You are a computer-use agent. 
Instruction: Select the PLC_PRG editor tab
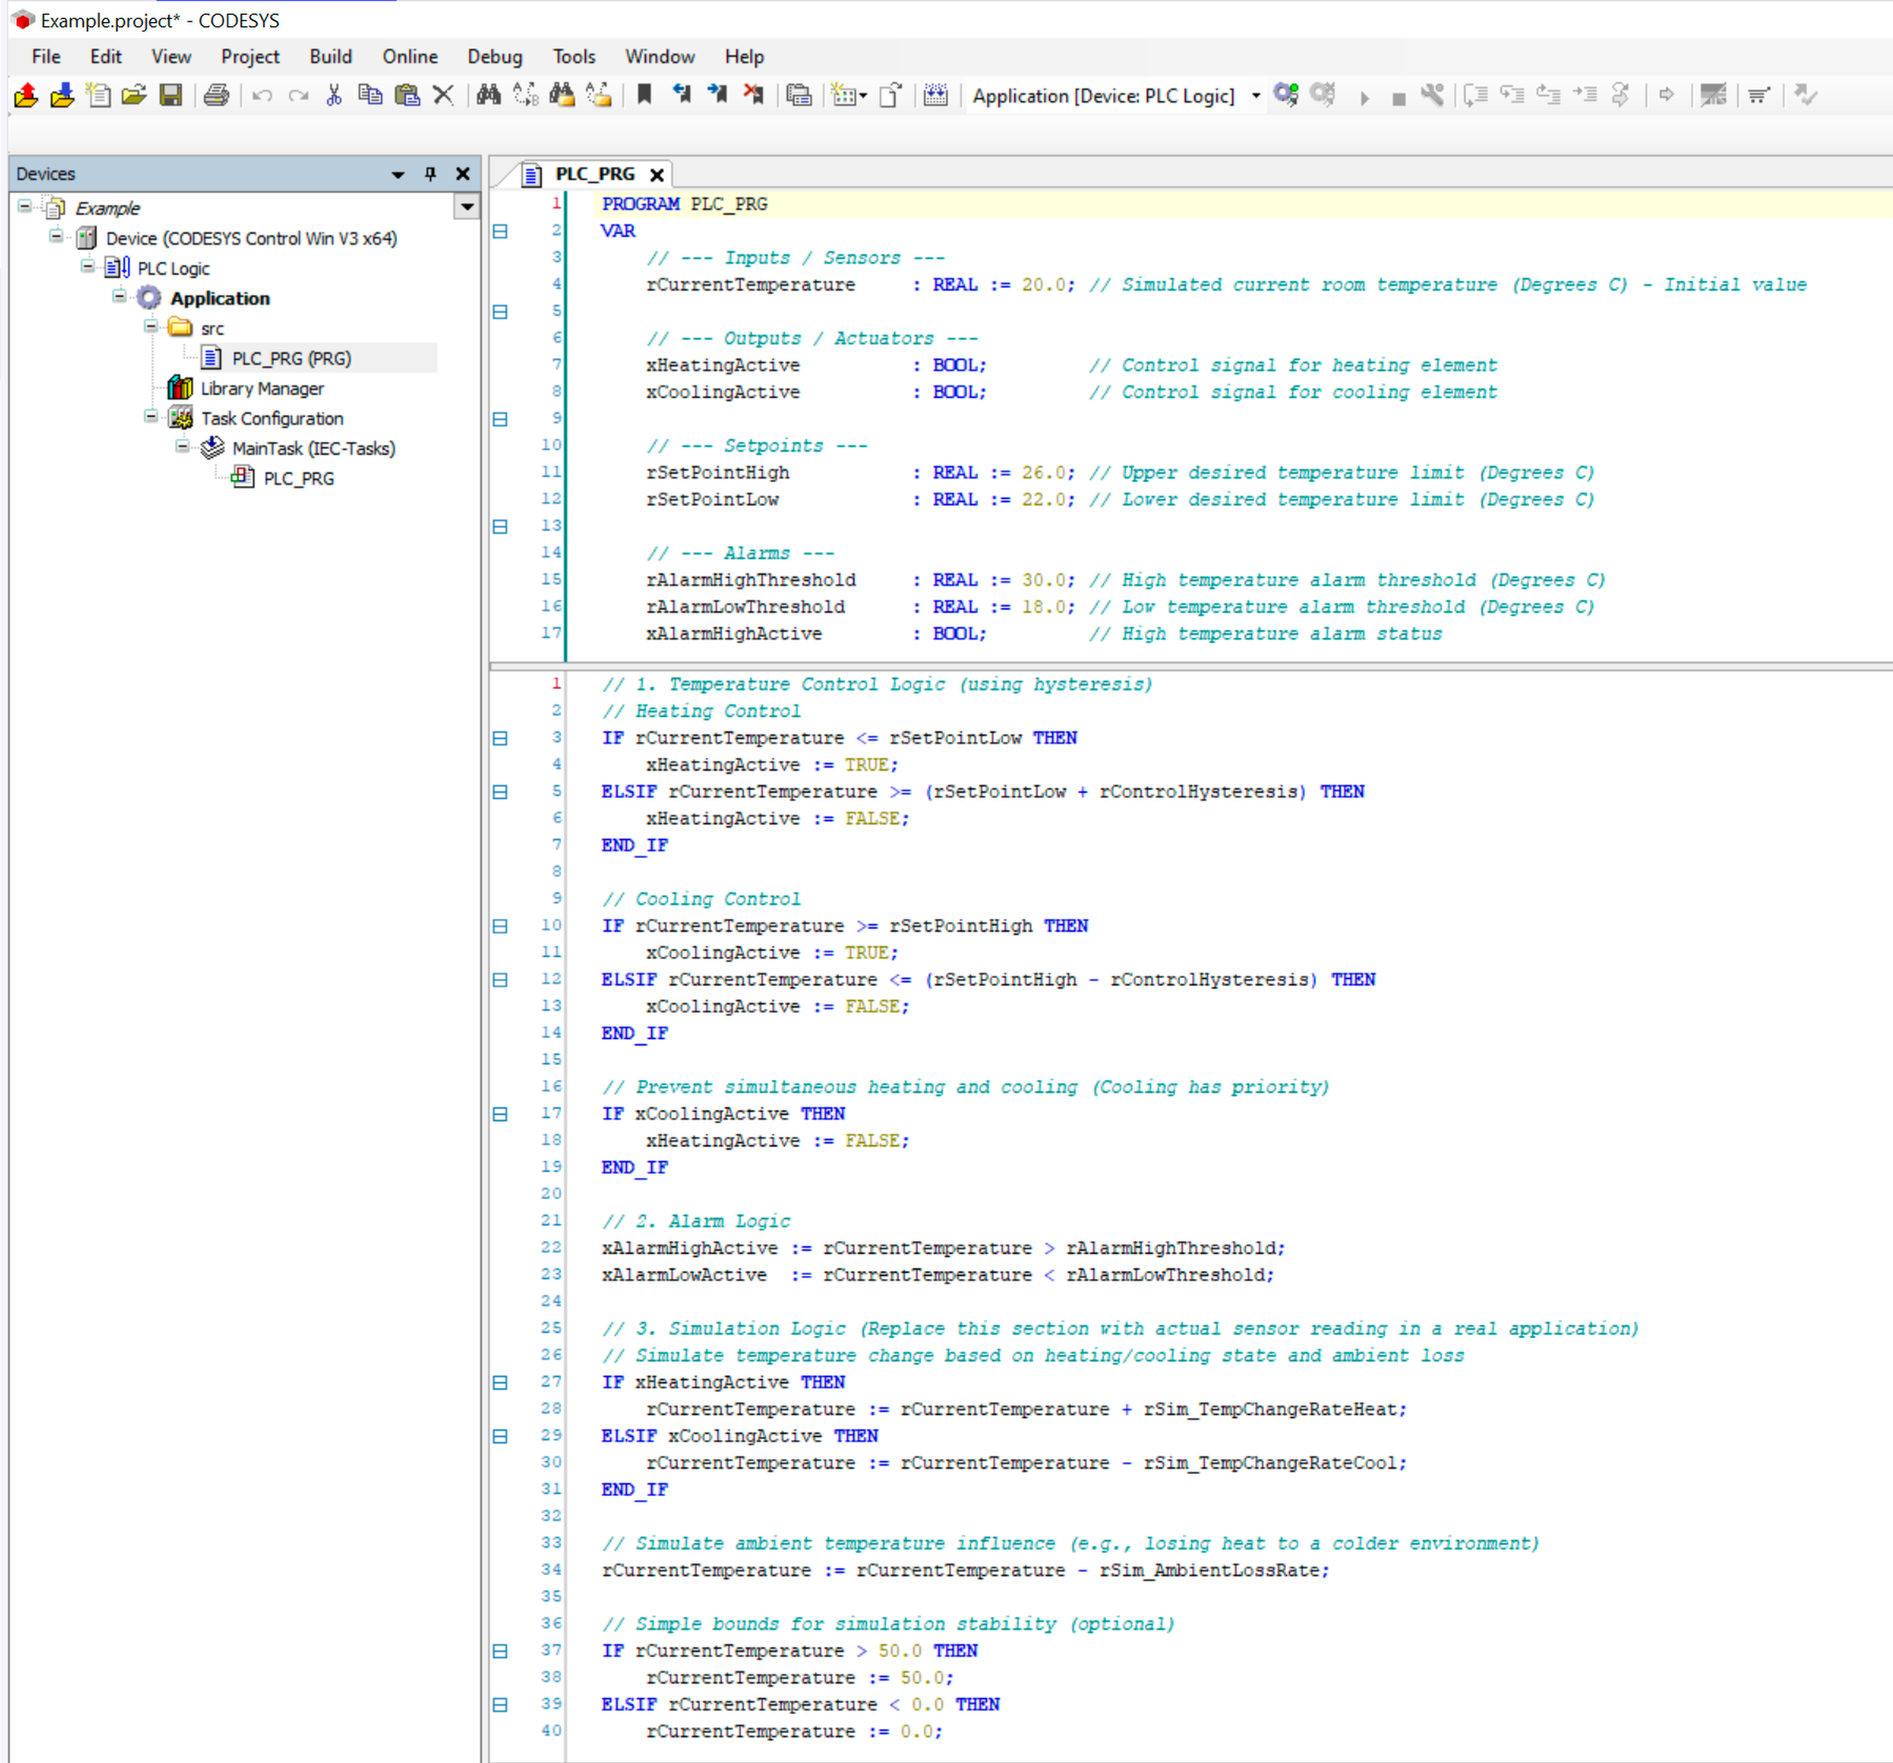click(594, 174)
